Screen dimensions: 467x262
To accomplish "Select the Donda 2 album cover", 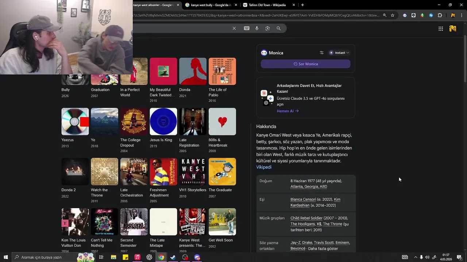I will coord(75,172).
